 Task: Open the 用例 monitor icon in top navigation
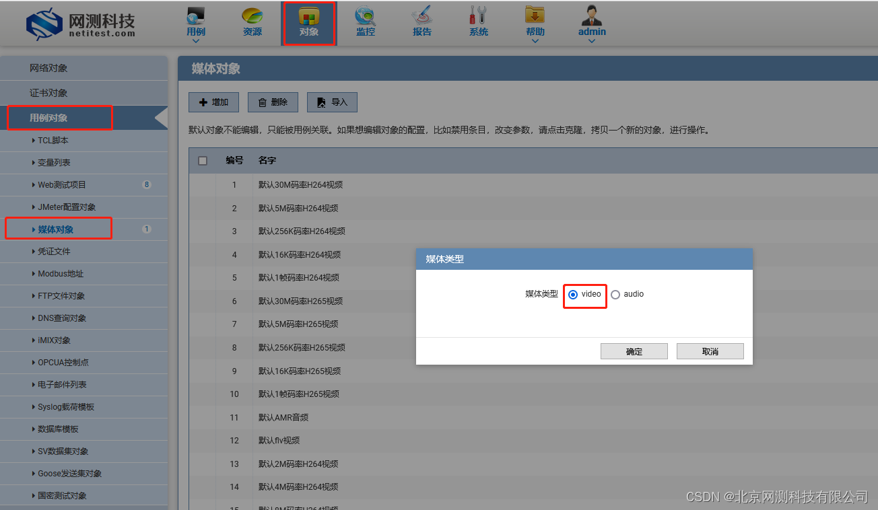196,15
